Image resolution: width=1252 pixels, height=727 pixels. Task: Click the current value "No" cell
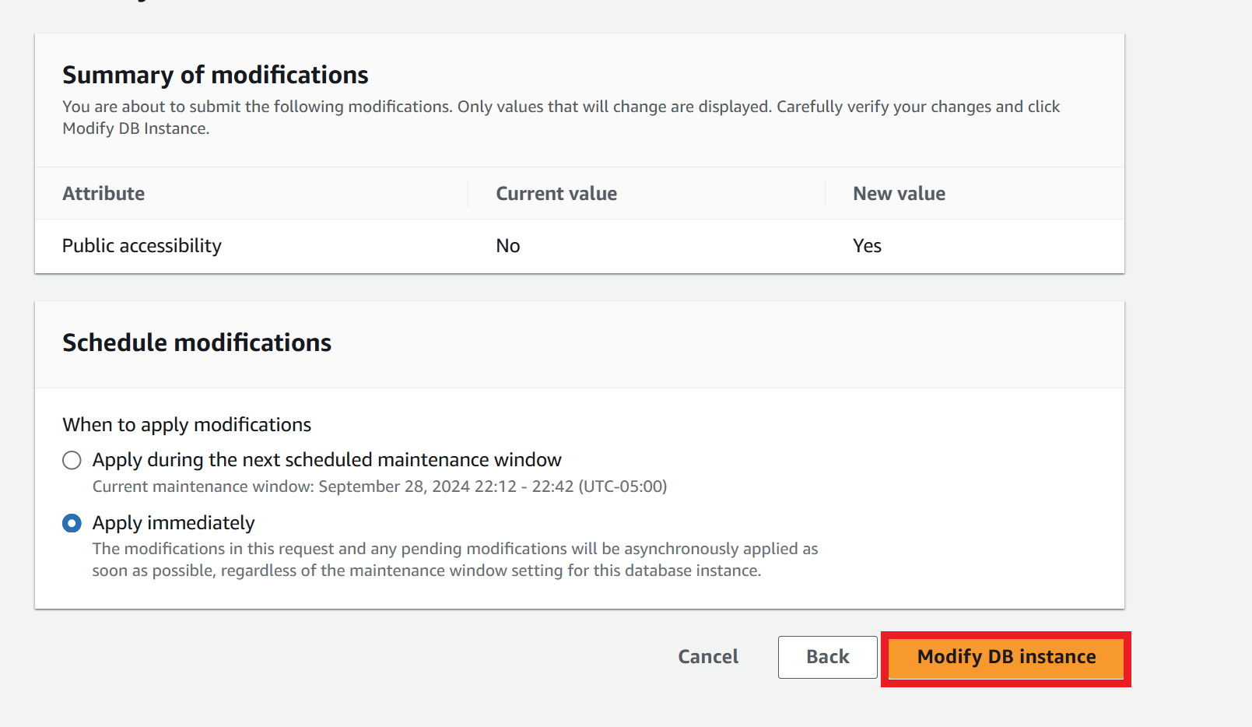coord(508,246)
